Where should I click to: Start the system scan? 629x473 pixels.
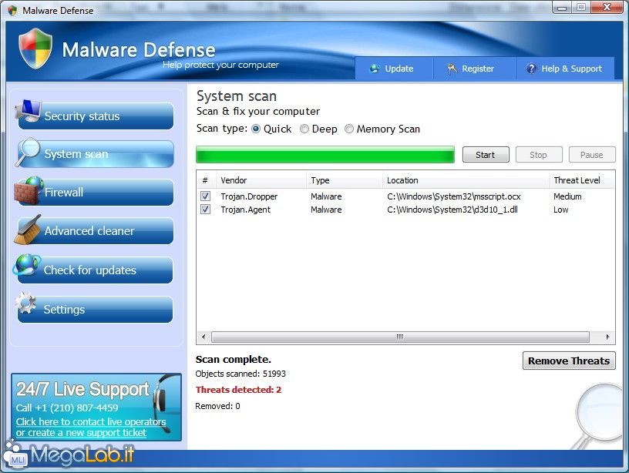coord(486,155)
